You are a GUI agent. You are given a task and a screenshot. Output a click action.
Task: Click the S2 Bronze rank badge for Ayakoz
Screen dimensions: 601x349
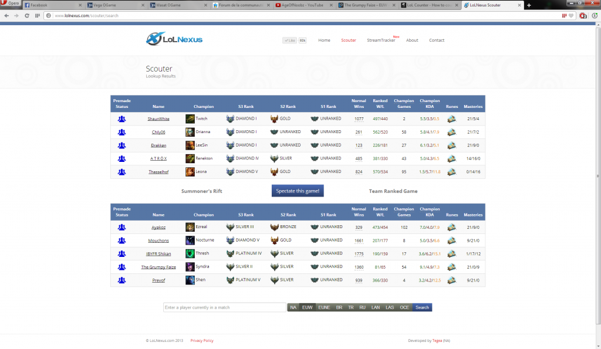click(274, 227)
